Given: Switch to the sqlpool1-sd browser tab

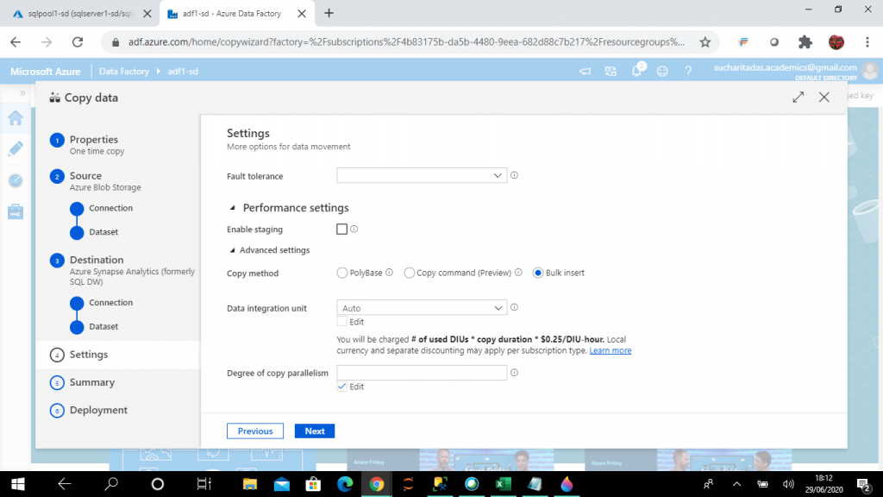Looking at the screenshot, I should 78,14.
